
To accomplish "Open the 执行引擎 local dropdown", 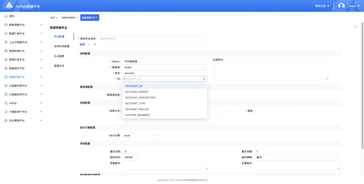I will 141,135.
